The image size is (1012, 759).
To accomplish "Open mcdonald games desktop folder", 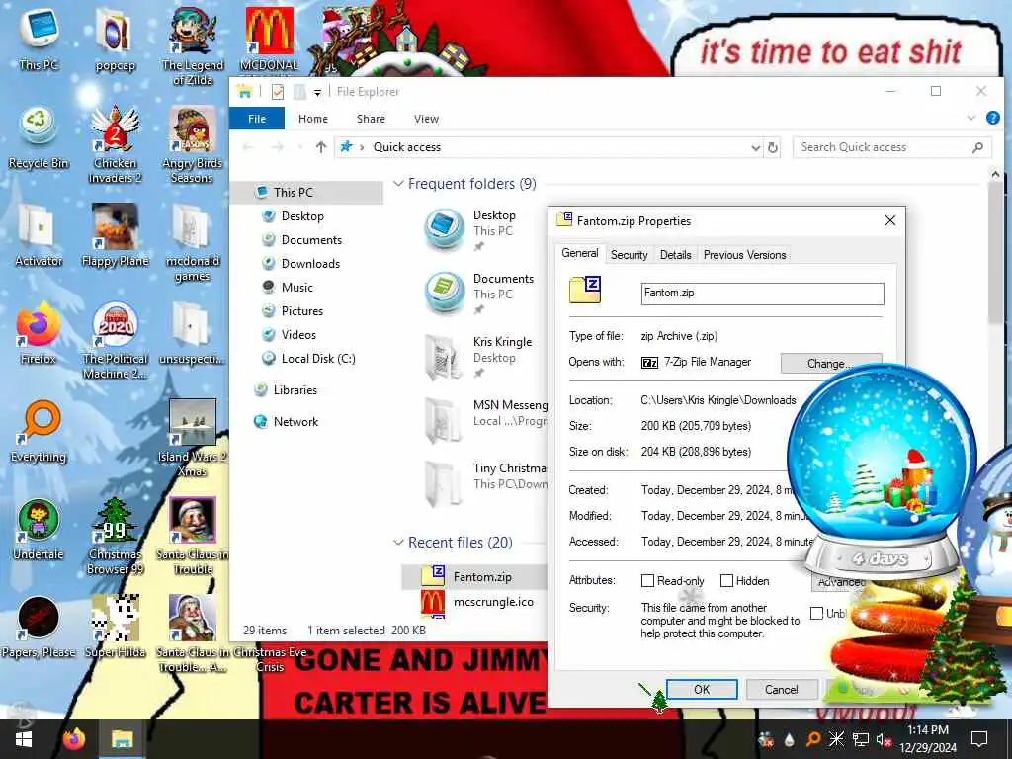I will 192,243.
